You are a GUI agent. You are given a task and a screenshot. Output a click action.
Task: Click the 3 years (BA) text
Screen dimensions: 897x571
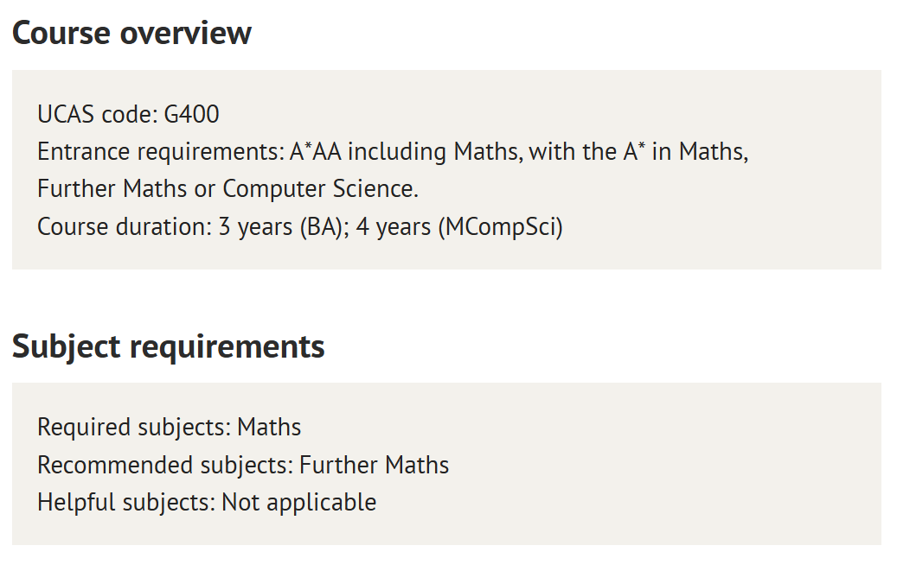point(280,227)
